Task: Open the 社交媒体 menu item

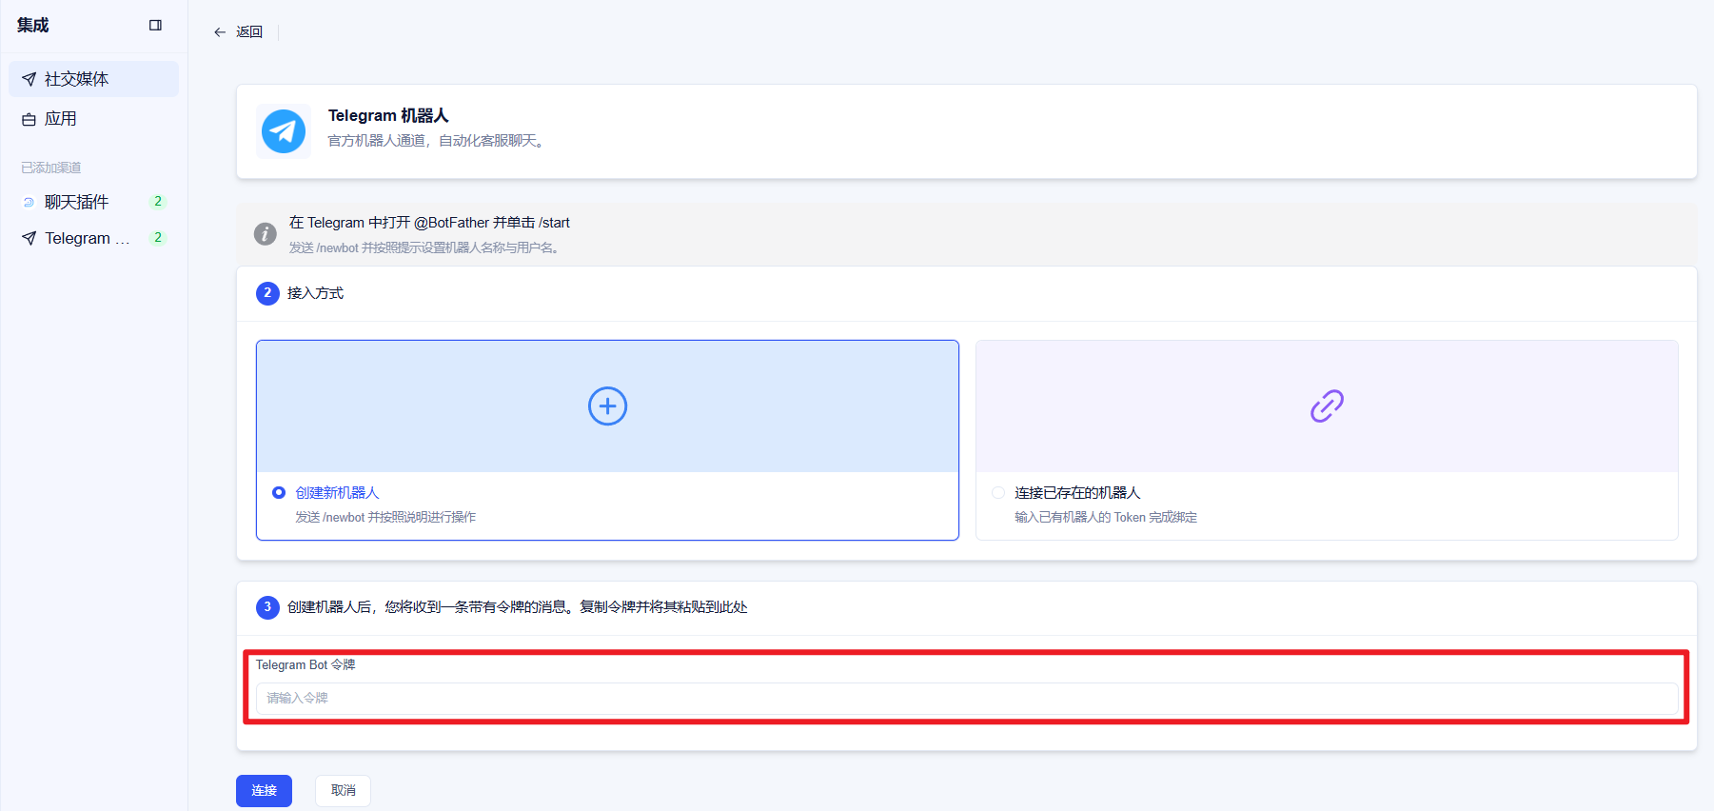Action: pos(94,79)
